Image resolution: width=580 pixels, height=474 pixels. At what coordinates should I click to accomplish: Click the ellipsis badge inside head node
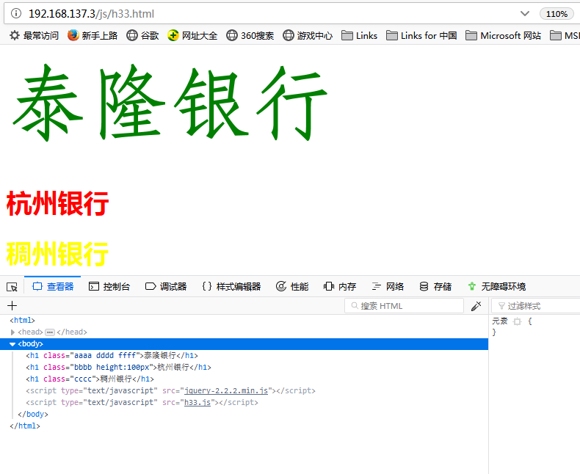pyautogui.click(x=50, y=332)
